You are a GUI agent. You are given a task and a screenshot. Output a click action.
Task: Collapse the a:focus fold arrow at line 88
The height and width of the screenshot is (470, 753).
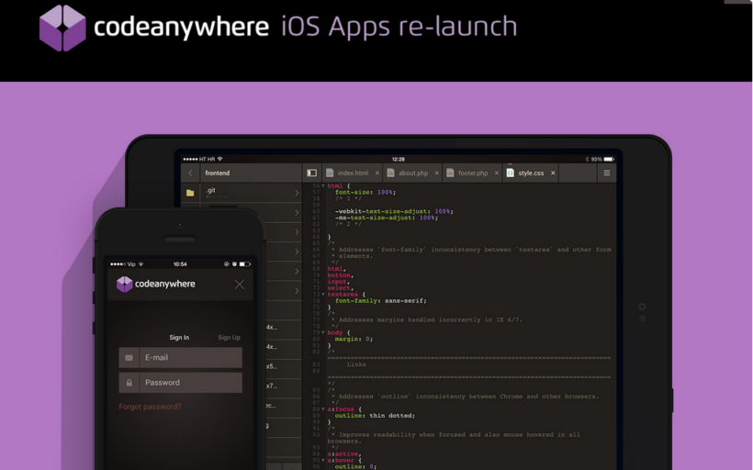pos(323,409)
